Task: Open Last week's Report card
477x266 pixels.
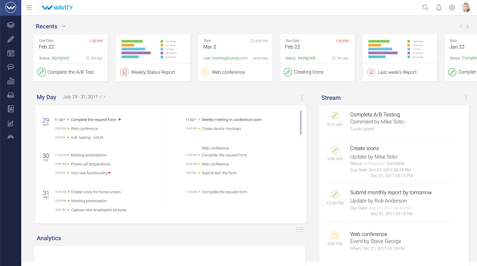Action: (x=400, y=58)
